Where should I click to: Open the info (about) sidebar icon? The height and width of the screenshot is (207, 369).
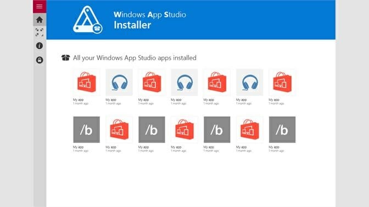pyautogui.click(x=40, y=46)
